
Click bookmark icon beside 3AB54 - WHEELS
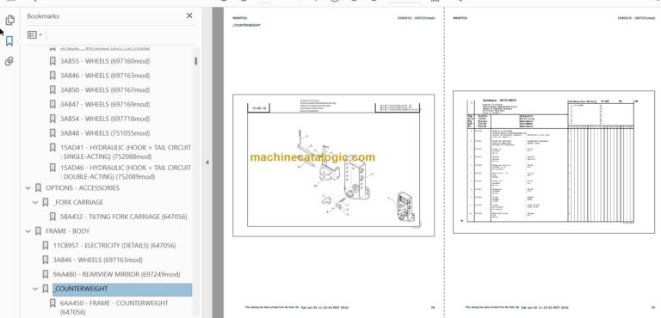[x=53, y=119]
